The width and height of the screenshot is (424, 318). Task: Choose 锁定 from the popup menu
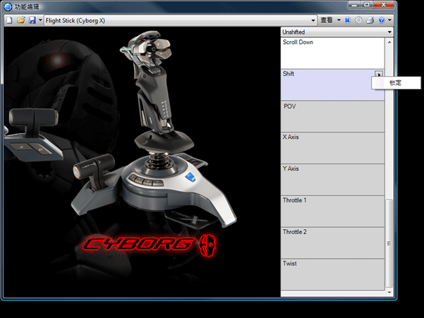[x=396, y=83]
